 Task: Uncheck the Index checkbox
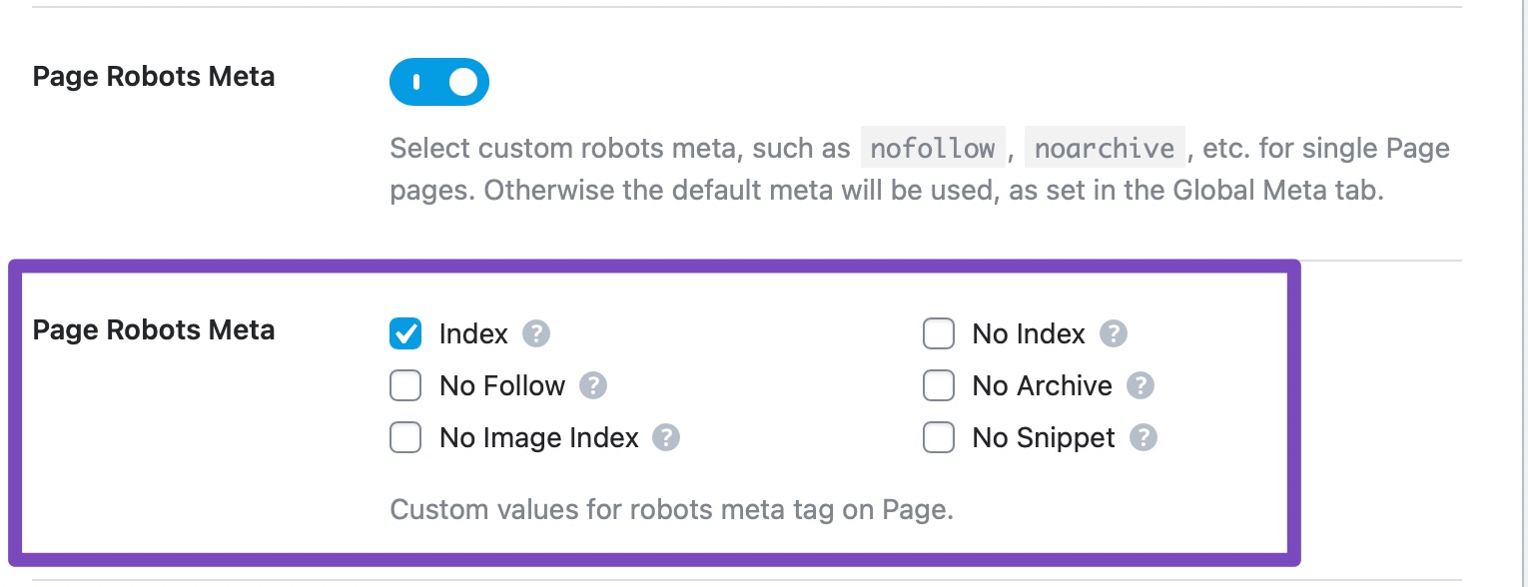coord(405,333)
